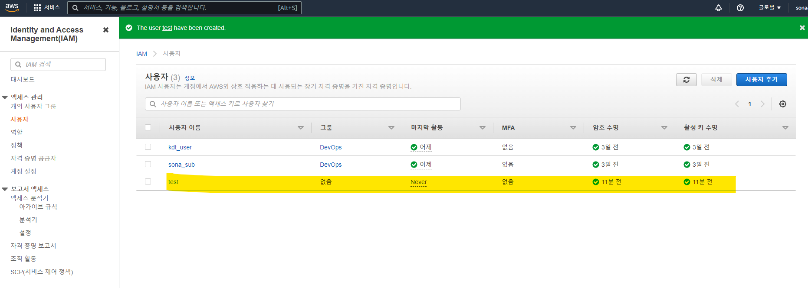Open the services grid menu

coord(37,8)
